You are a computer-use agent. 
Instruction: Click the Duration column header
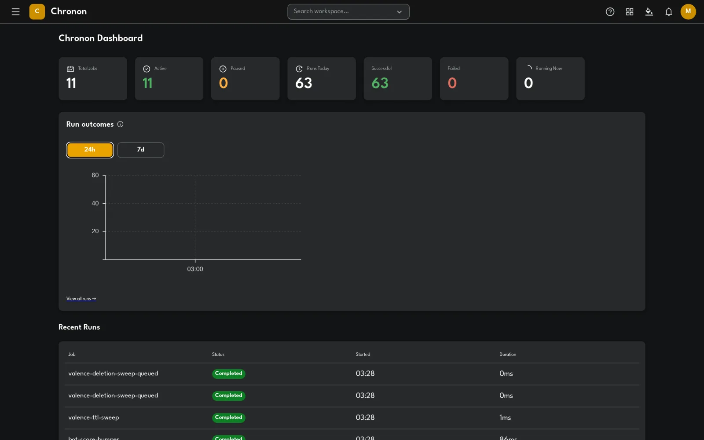(508, 355)
